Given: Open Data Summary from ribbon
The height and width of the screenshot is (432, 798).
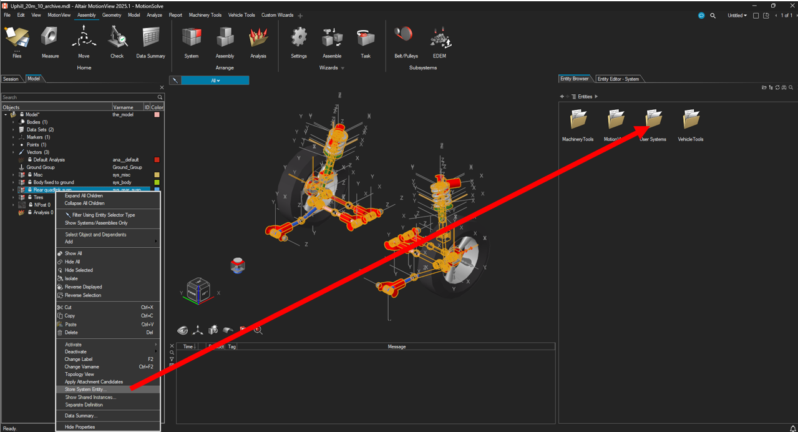Looking at the screenshot, I should [x=150, y=42].
